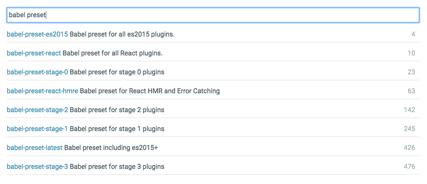The width and height of the screenshot is (427, 184).
Task: Click the number 426 on babel-preset-latest row
Action: [x=409, y=147]
